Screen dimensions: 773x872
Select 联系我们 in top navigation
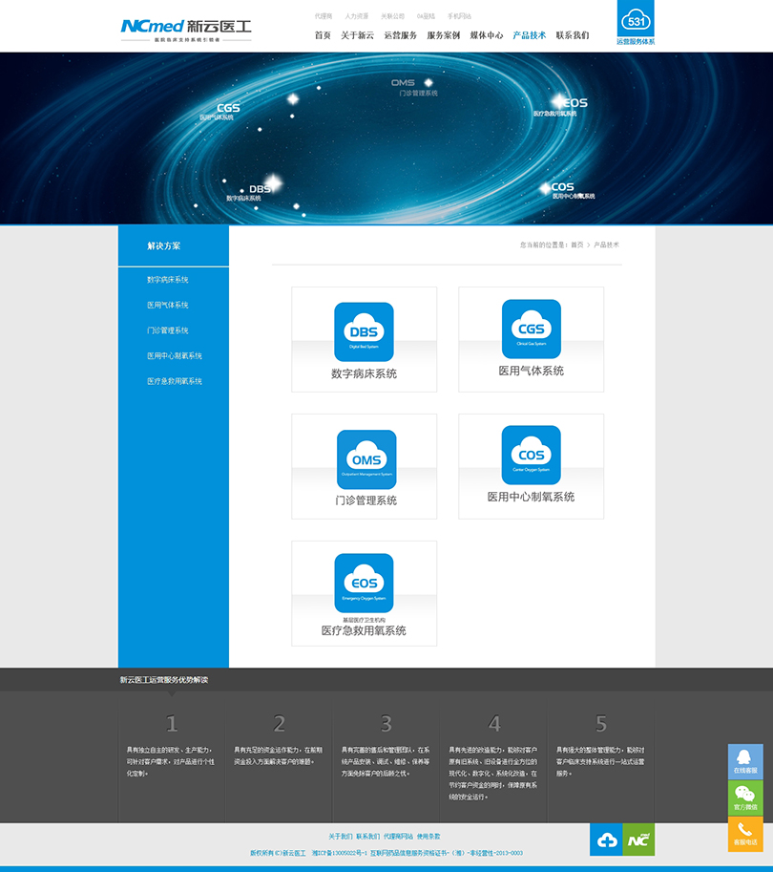click(573, 35)
